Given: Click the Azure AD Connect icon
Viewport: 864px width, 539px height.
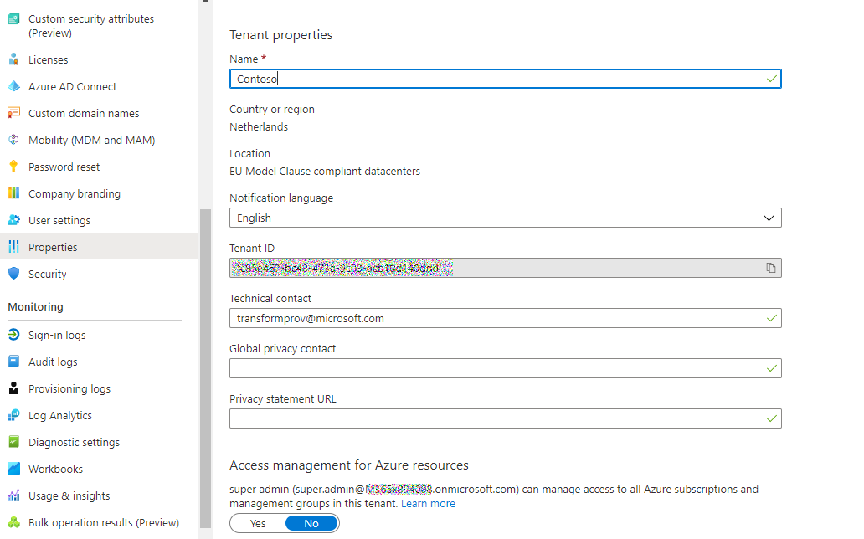Looking at the screenshot, I should [x=13, y=86].
